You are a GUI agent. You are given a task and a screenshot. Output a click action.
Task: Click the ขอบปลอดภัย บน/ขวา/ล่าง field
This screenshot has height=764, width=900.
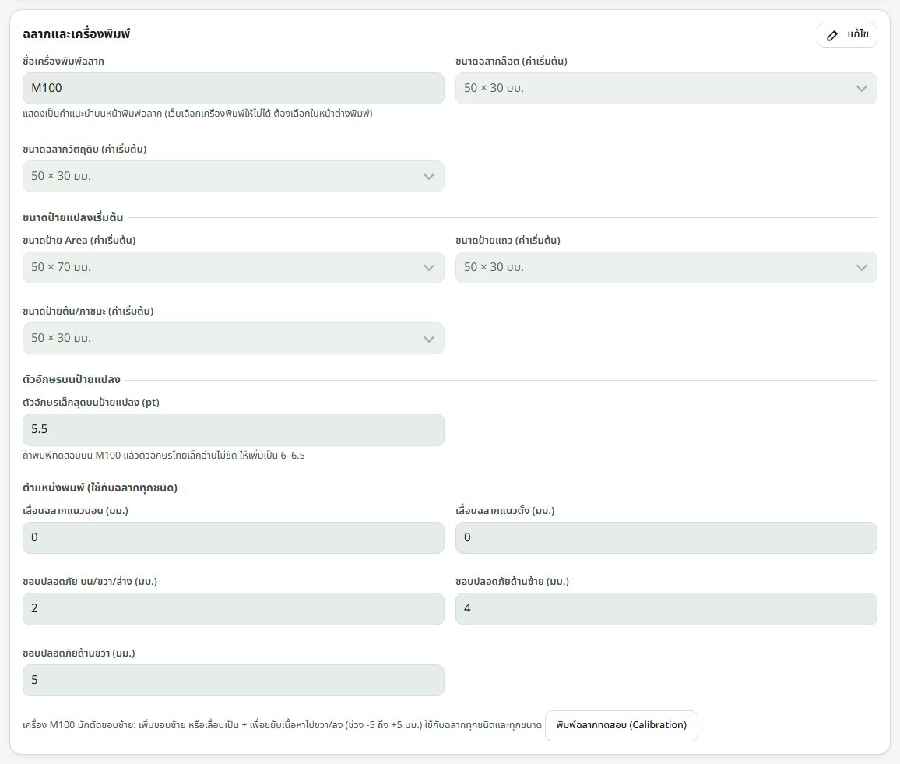[x=233, y=608]
